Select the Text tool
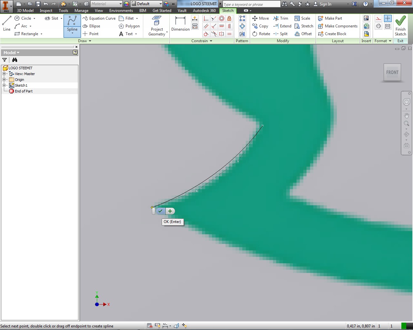This screenshot has width=413, height=330. point(126,34)
